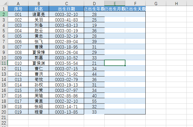
Task: Select the empty cell E2 beside 诸葛亮
Action: [x=115, y=14]
